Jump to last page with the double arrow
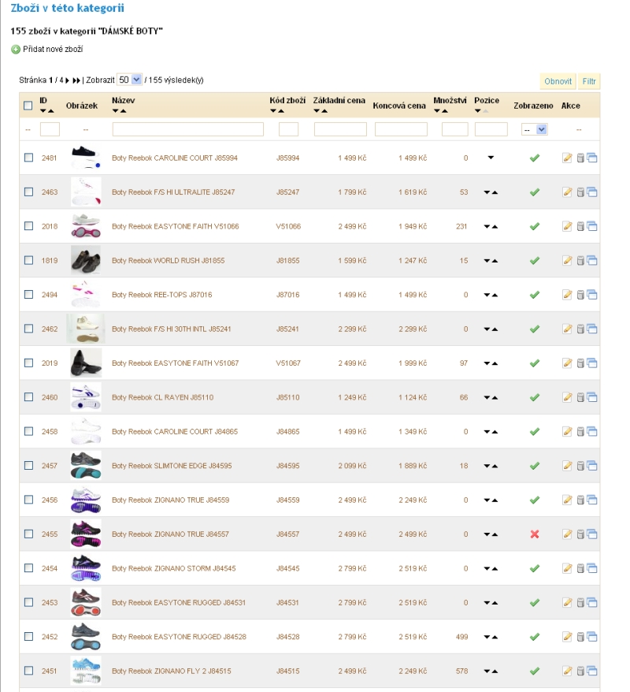Screen dimensions: 630x692 (76, 80)
